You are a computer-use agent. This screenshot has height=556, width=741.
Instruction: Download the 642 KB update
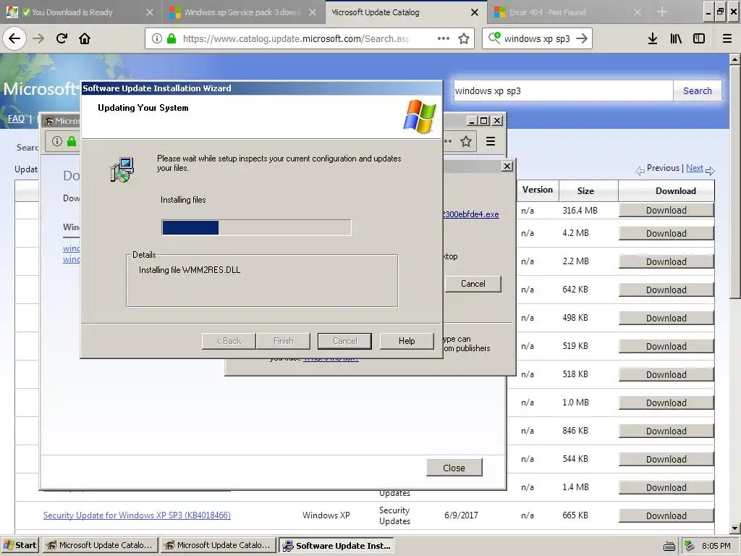(666, 290)
